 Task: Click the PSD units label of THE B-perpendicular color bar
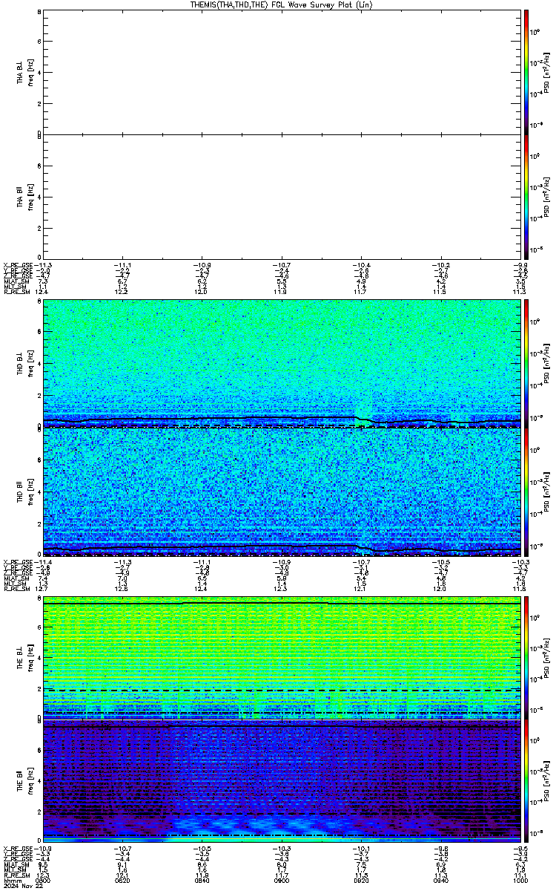(x=547, y=658)
